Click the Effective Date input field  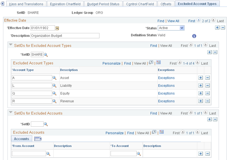(x=43, y=28)
